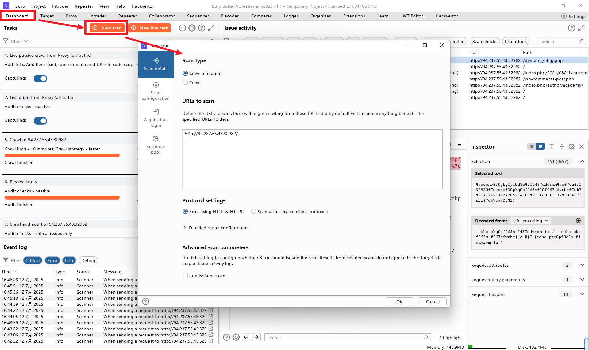Select the Crawl radio button

point(185,83)
